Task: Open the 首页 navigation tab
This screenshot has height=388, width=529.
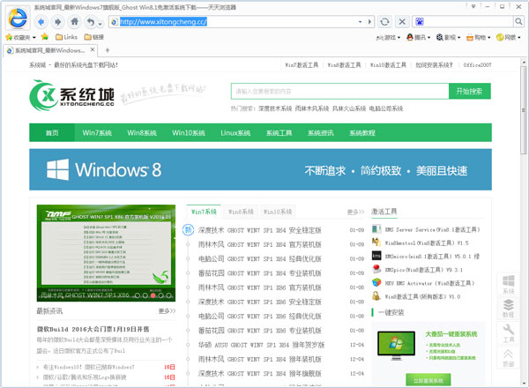Action: 52,133
